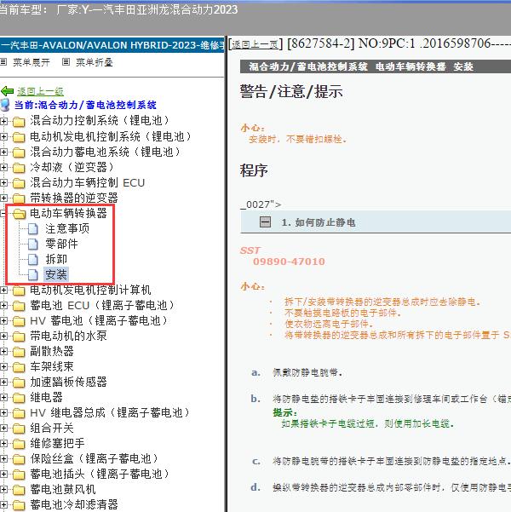
Task: Click the folder icon of 维修塞把手
Action: [x=19, y=444]
